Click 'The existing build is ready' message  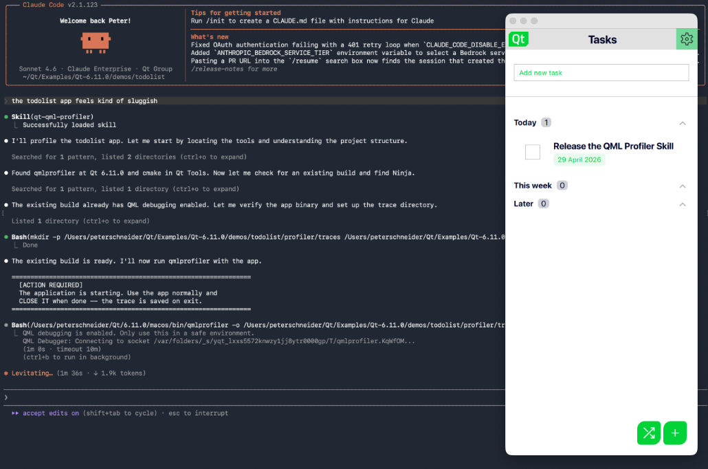[x=136, y=261]
